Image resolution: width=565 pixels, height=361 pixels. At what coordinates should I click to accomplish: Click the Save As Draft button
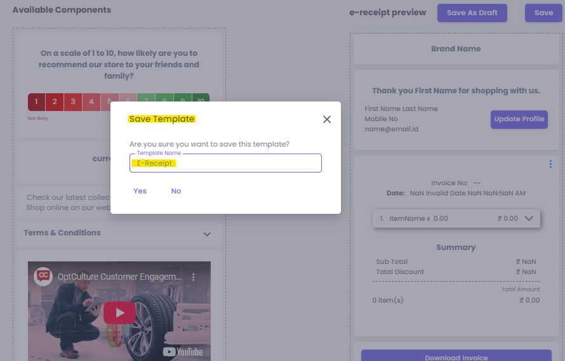(472, 13)
